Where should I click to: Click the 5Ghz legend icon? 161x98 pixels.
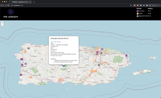tap(138, 14)
